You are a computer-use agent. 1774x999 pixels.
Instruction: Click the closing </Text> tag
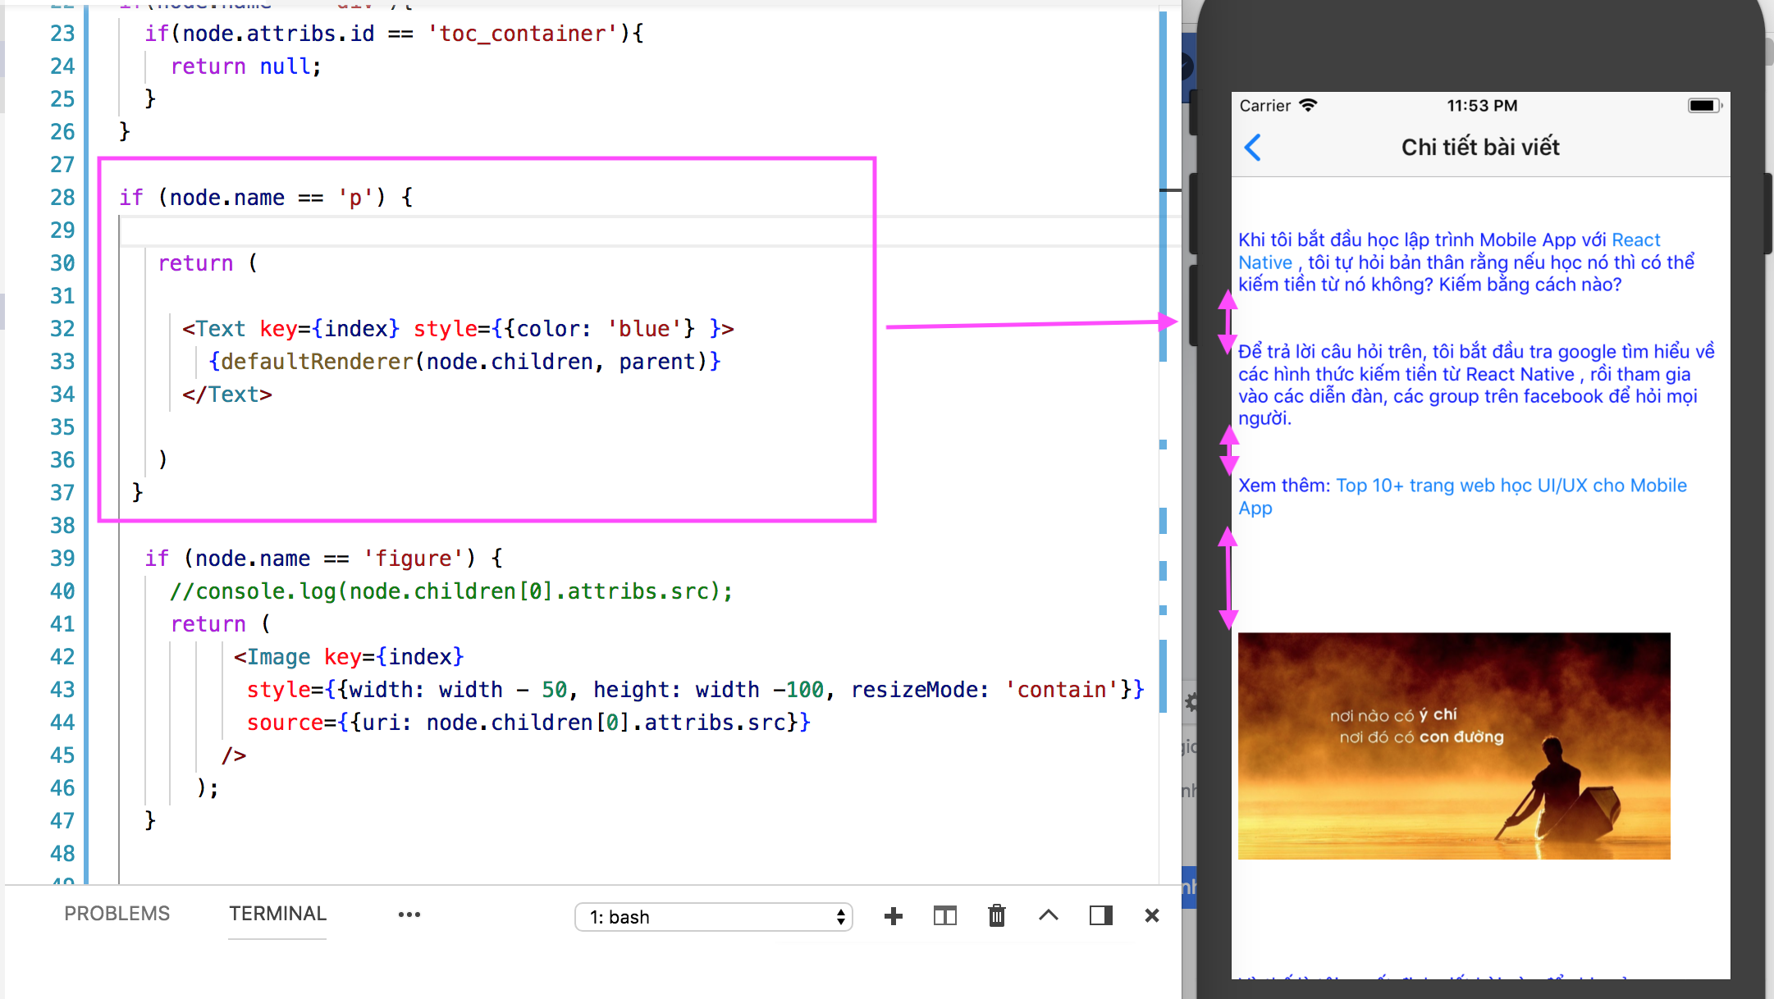(x=227, y=395)
